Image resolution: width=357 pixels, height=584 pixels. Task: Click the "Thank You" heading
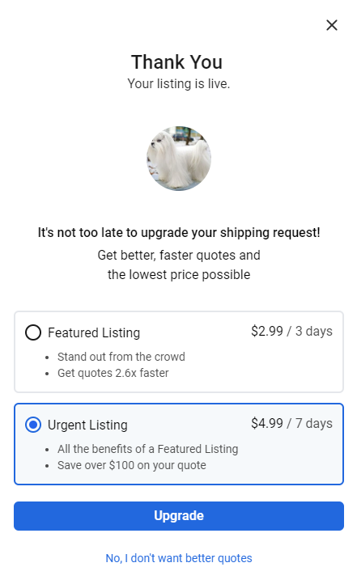click(177, 61)
